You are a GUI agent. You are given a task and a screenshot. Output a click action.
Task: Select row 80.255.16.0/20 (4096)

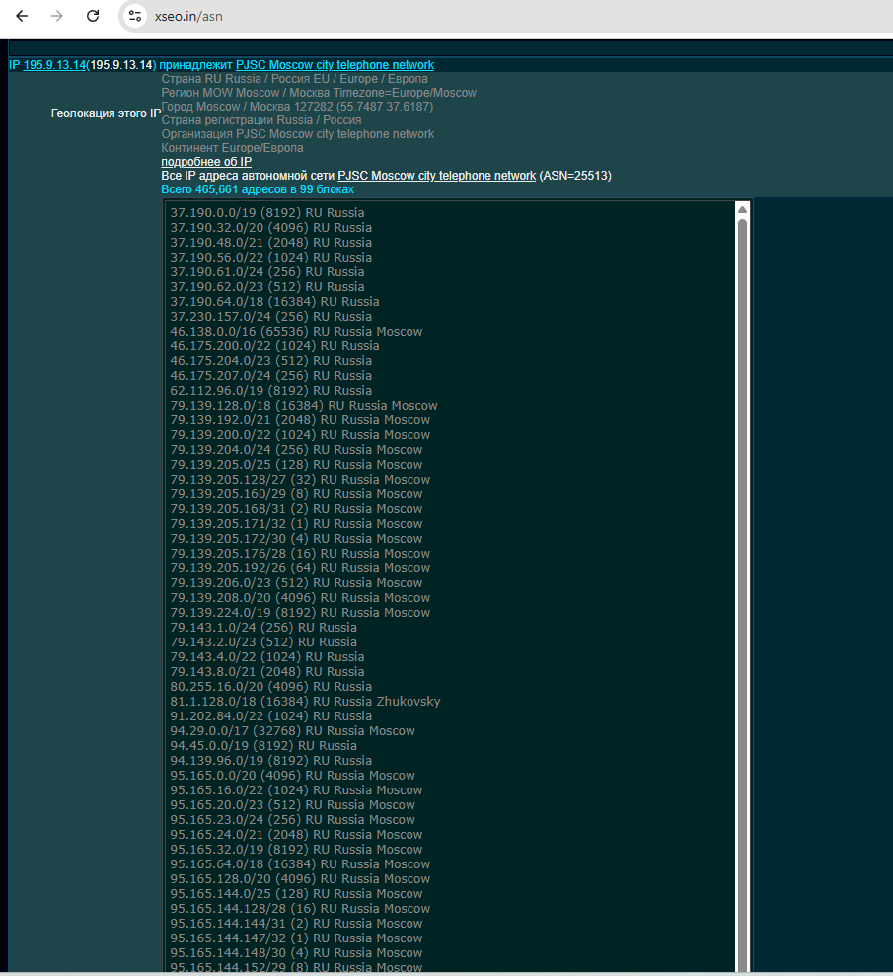(x=271, y=687)
